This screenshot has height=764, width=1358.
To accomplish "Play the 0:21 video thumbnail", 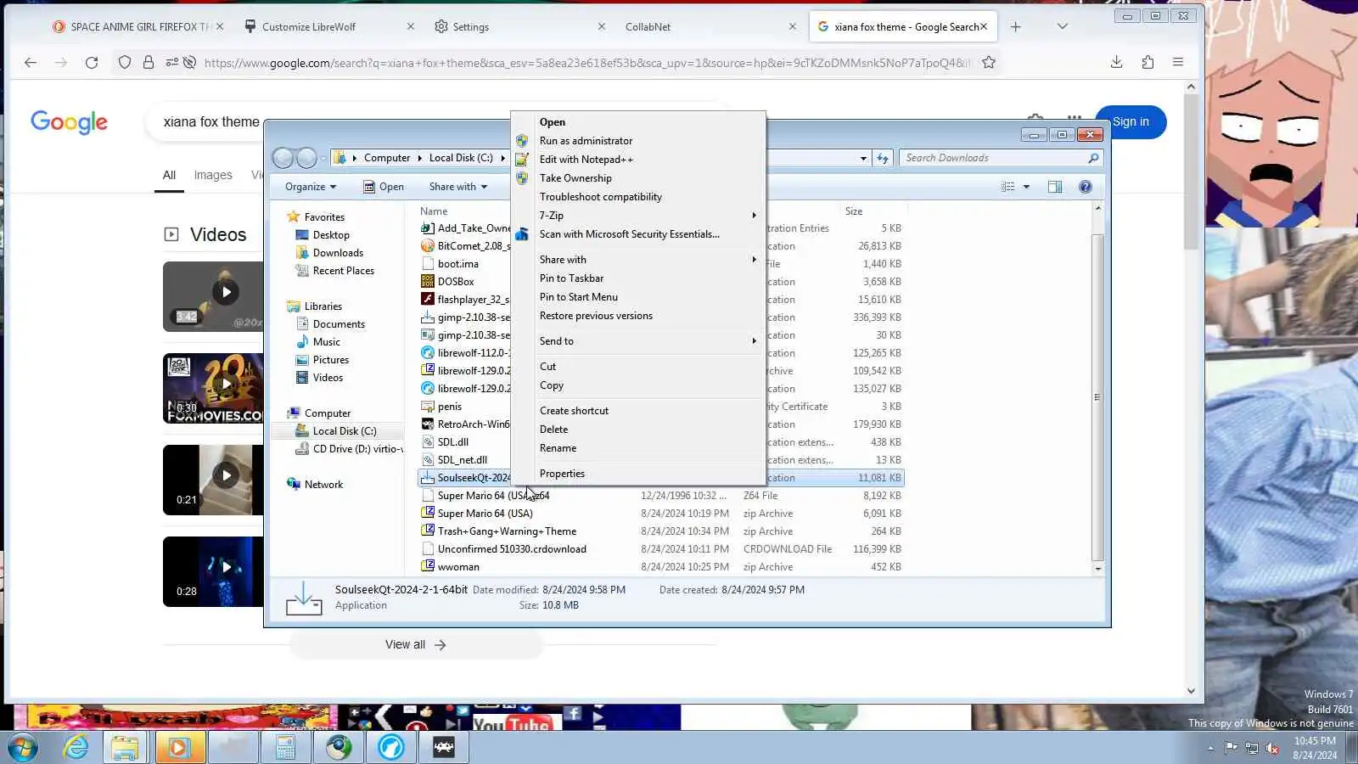I will coord(213,480).
